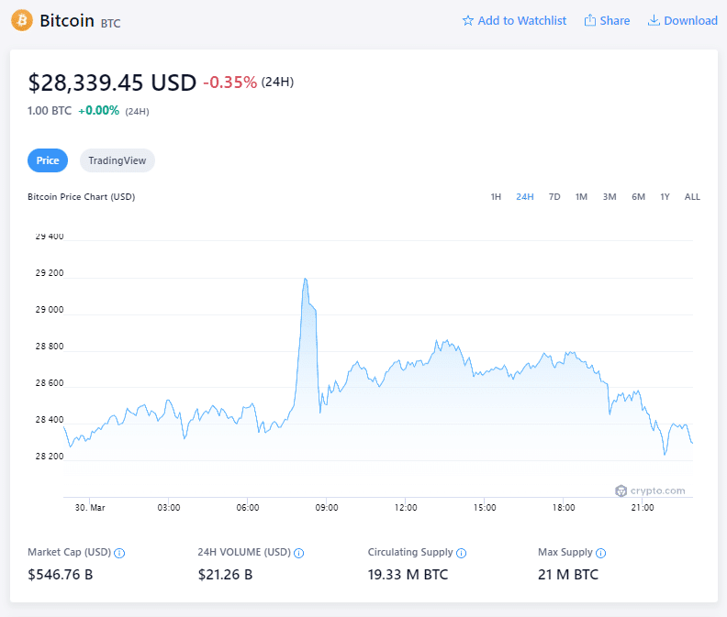Click the +0.00% BTC change value

point(99,111)
